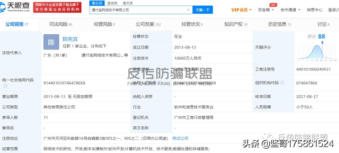Clear the search box with the X icon
Screen dimensions: 339x153
(x=188, y=10)
